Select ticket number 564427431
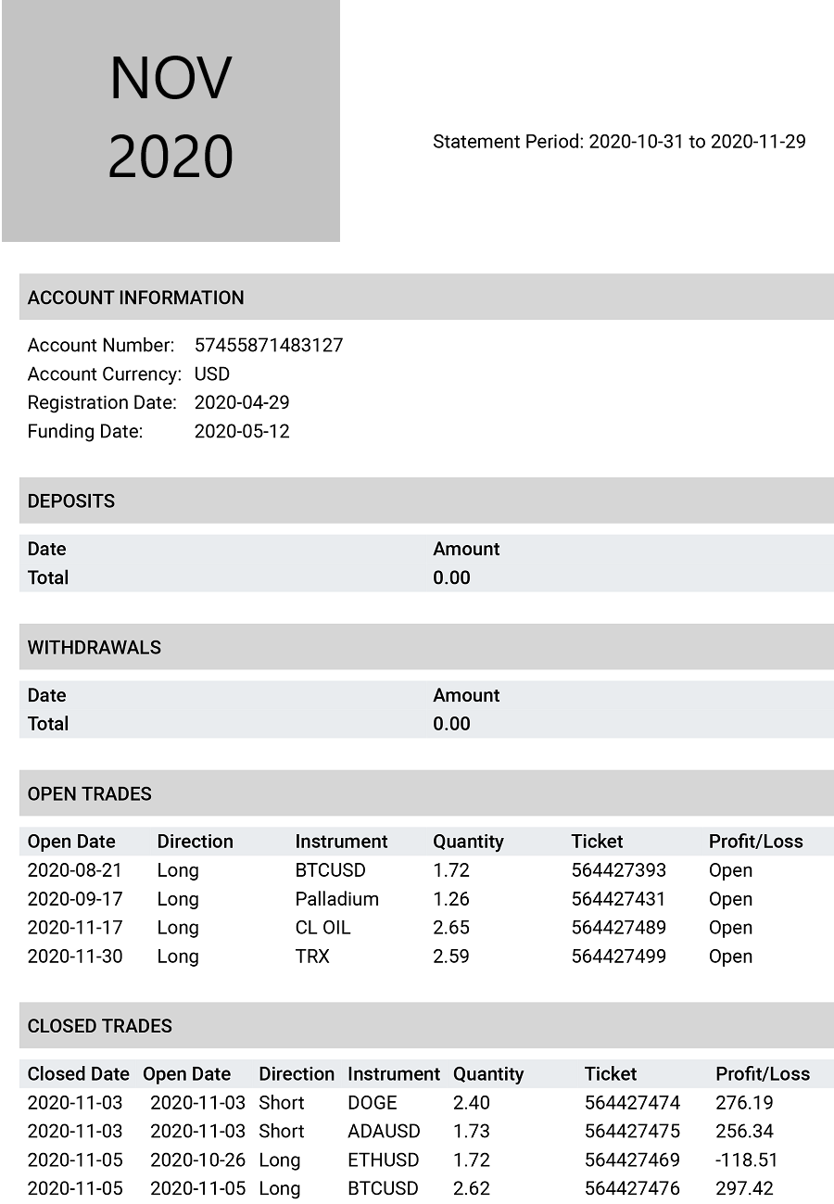This screenshot has height=1204, width=834. 619,899
